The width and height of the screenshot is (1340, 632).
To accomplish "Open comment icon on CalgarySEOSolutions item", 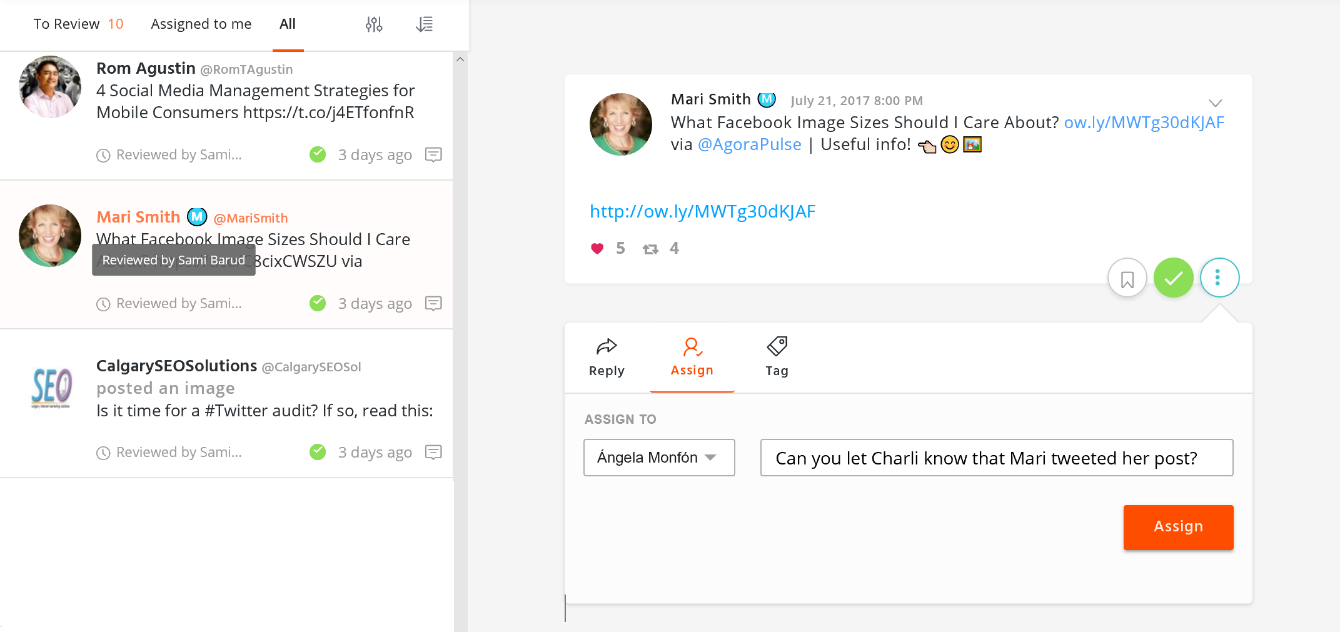I will coord(433,452).
